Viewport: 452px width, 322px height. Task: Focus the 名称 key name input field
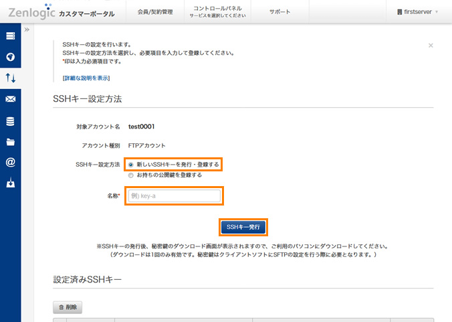175,196
